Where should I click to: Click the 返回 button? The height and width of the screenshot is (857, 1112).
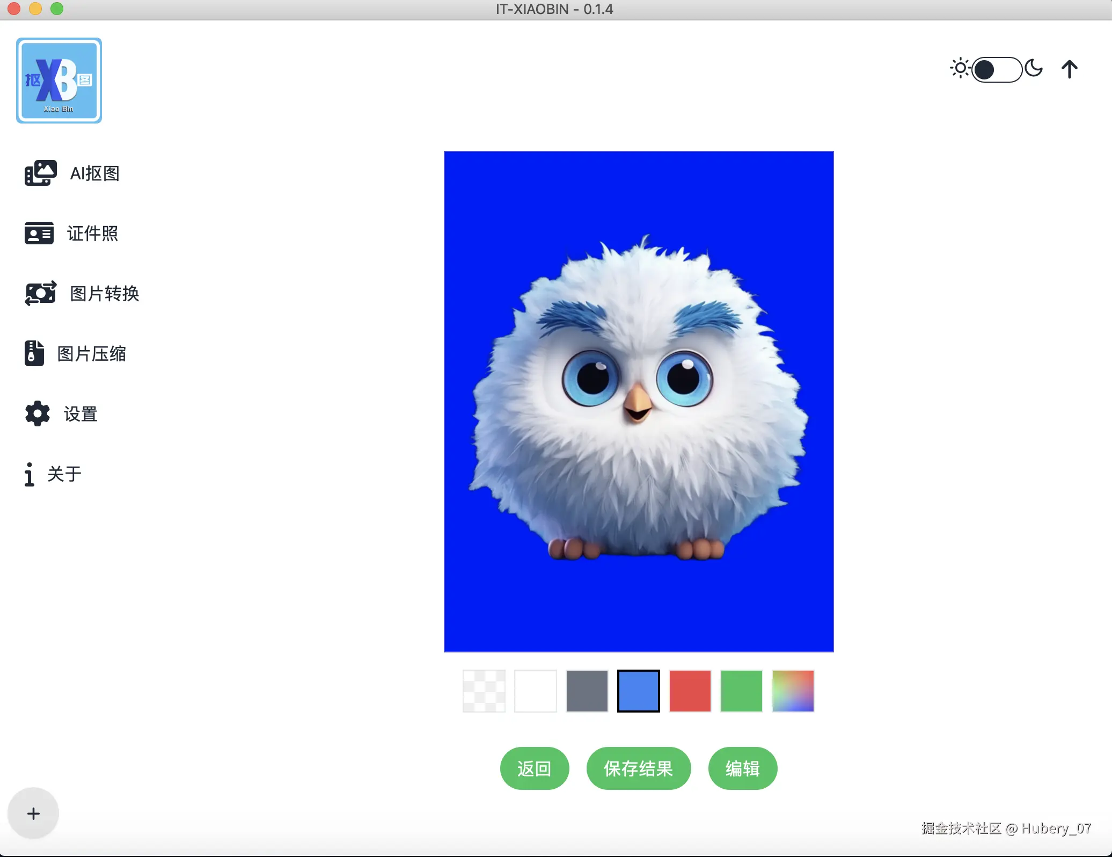tap(534, 768)
